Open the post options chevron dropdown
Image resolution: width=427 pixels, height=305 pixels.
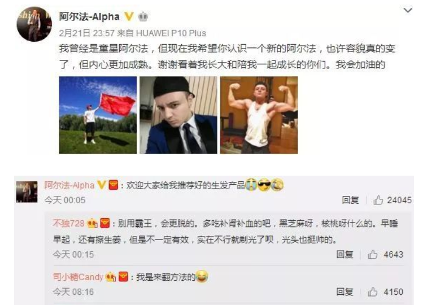pyautogui.click(x=408, y=10)
